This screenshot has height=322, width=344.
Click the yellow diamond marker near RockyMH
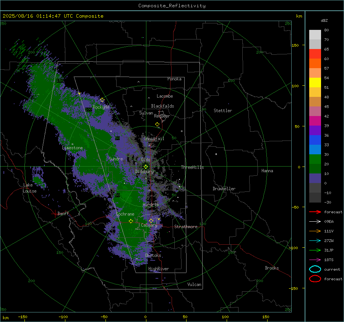point(102,100)
